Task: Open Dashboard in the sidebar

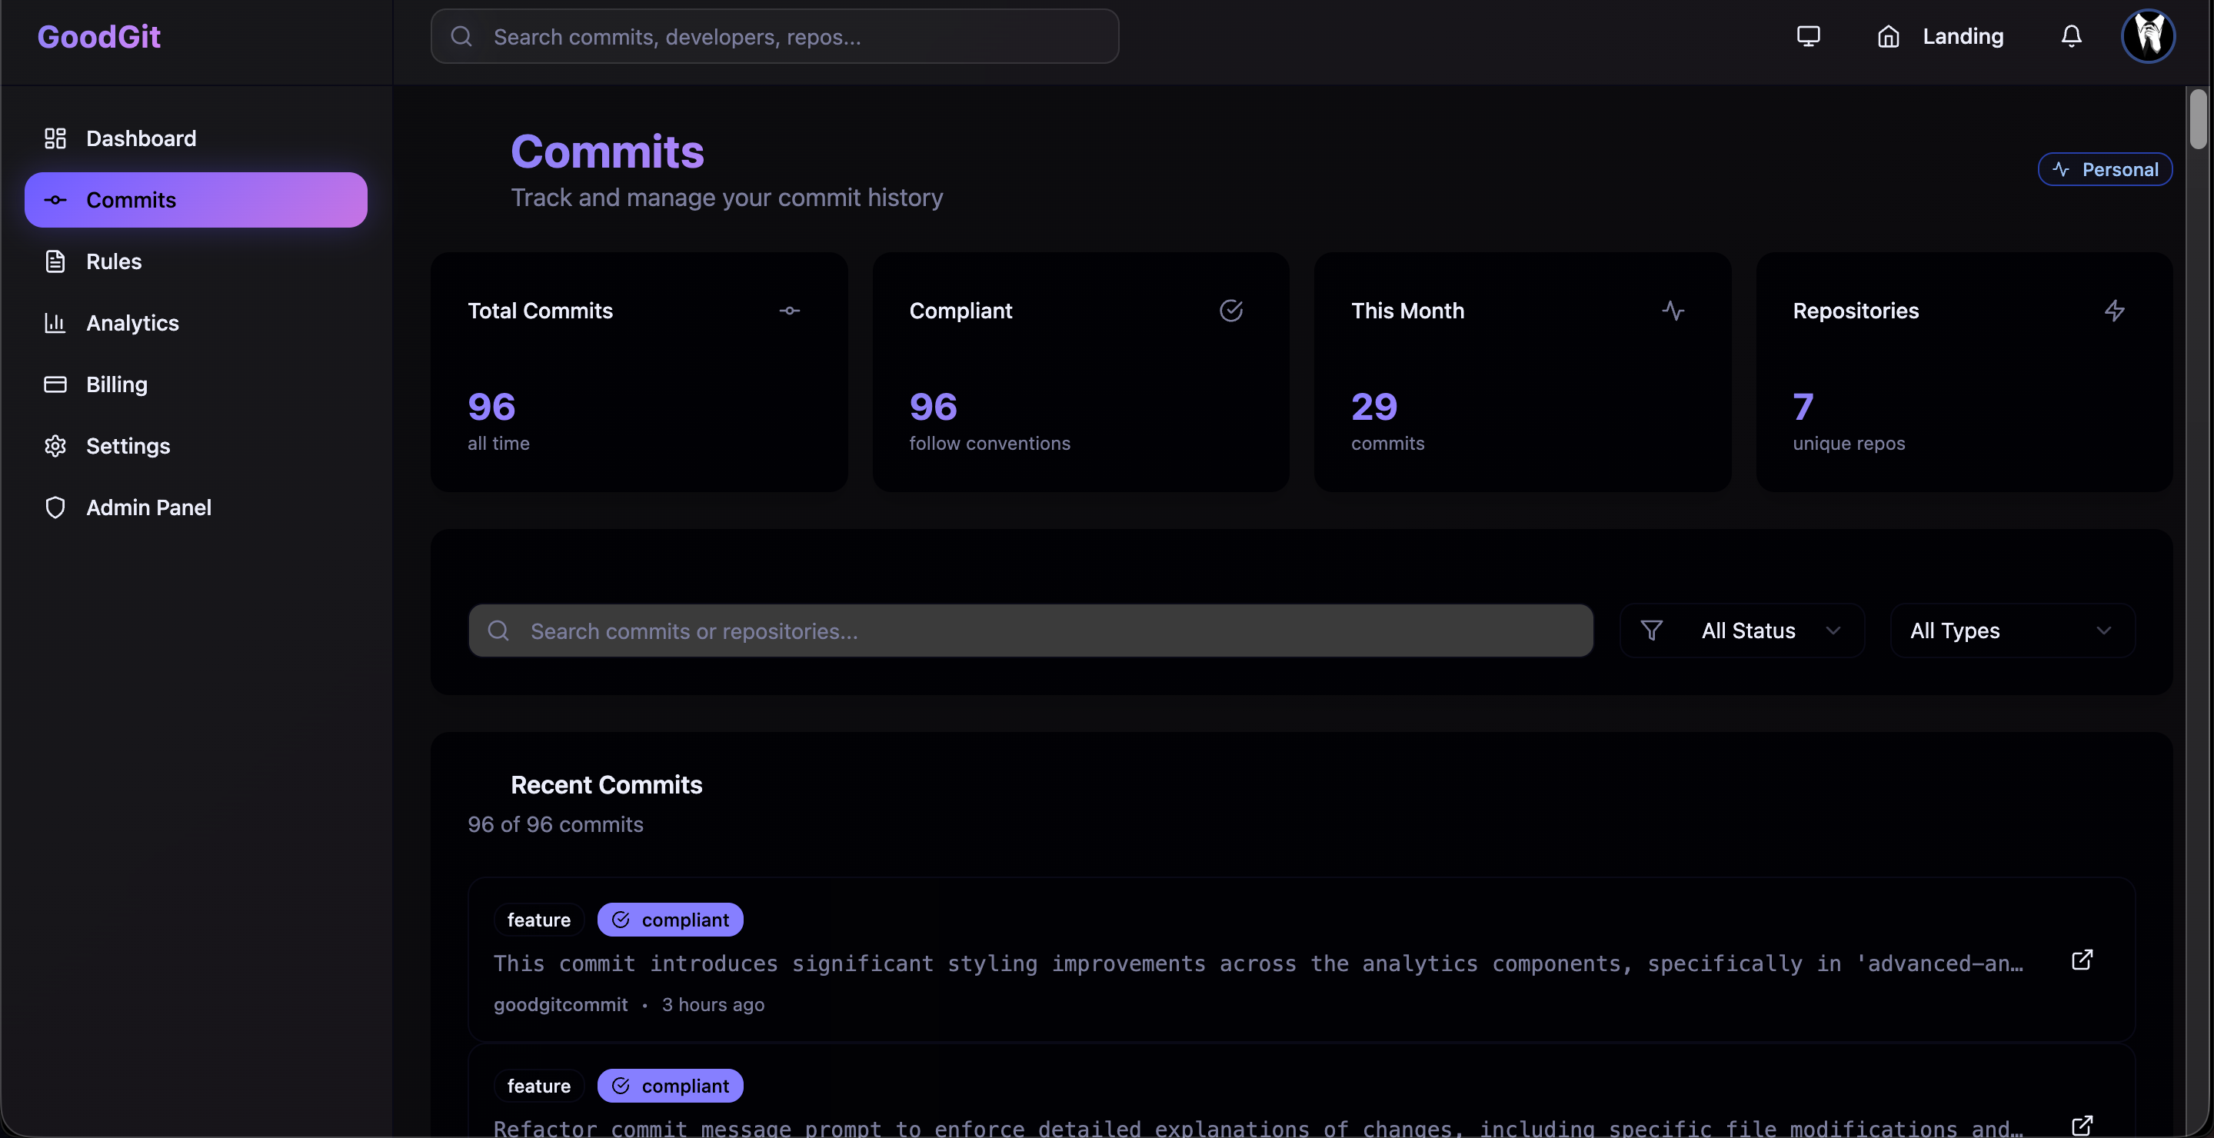Action: point(141,138)
